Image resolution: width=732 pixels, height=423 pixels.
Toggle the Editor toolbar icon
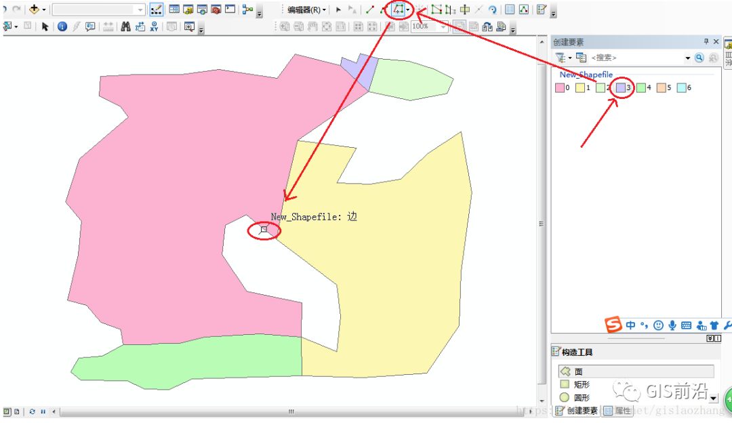point(156,9)
